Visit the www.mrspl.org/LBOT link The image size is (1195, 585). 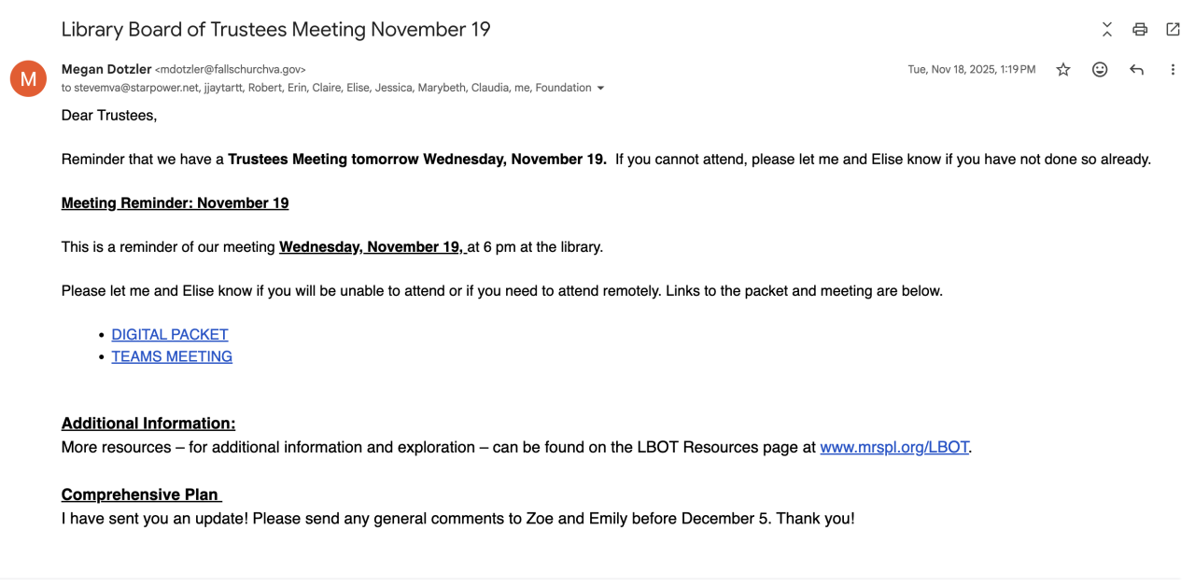tap(894, 447)
